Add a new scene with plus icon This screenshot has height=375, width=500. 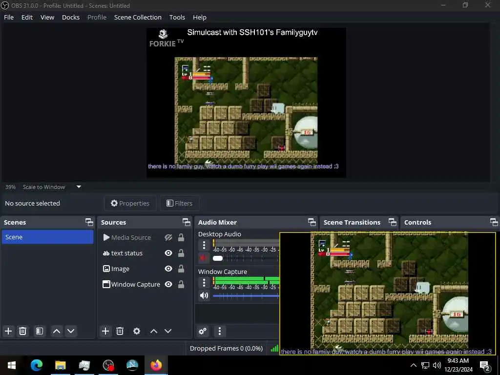coord(8,331)
